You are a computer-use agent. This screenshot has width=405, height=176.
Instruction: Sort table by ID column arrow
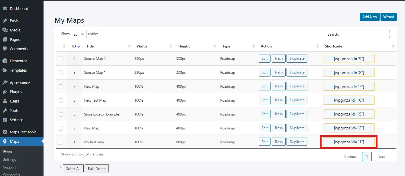pyautogui.click(x=79, y=47)
